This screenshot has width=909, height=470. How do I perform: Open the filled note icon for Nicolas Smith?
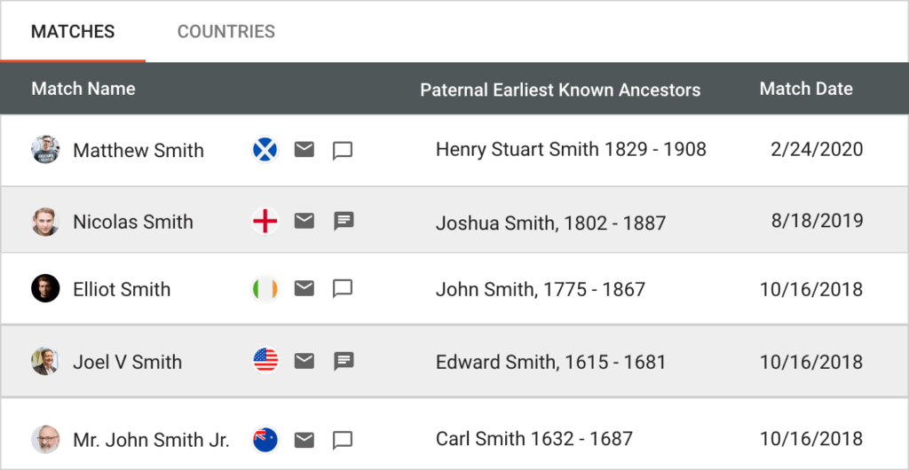(344, 221)
